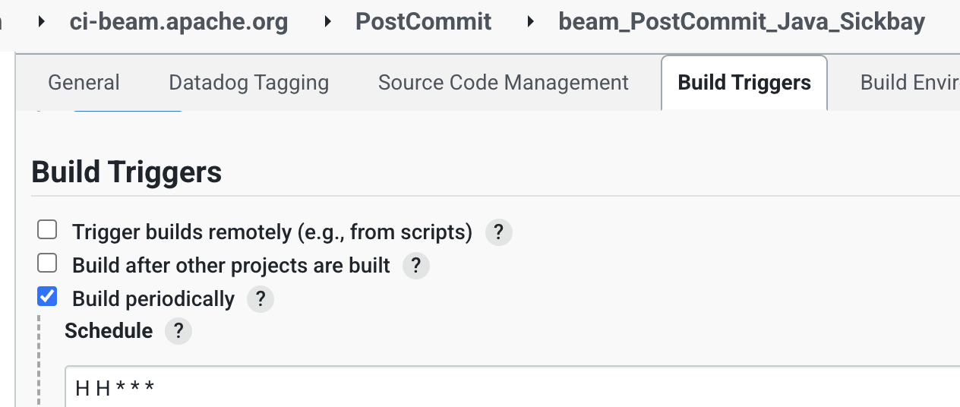Navigate to PostCommit breadcrumb link
Viewport: 960px width, 407px height.
pos(423,22)
